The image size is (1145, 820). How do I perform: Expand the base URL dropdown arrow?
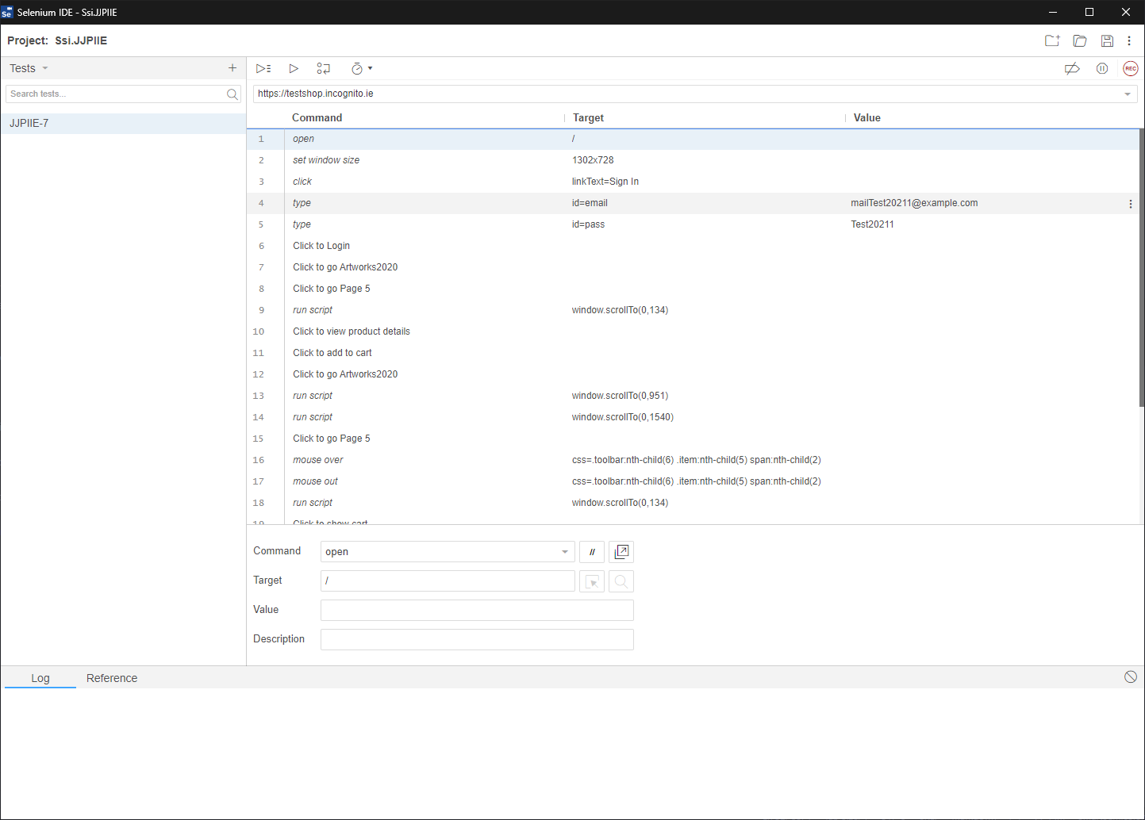click(x=1127, y=94)
